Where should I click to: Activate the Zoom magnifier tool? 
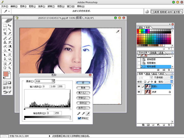[10, 68]
